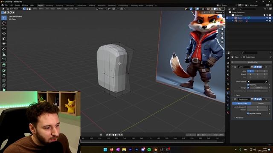Activate the Measure tool
The height and width of the screenshot is (153, 273).
point(4,54)
